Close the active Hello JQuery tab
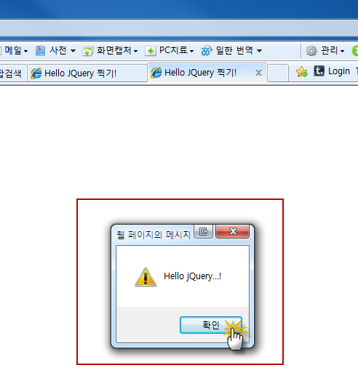Screen dimensions: 358x381 (258, 73)
